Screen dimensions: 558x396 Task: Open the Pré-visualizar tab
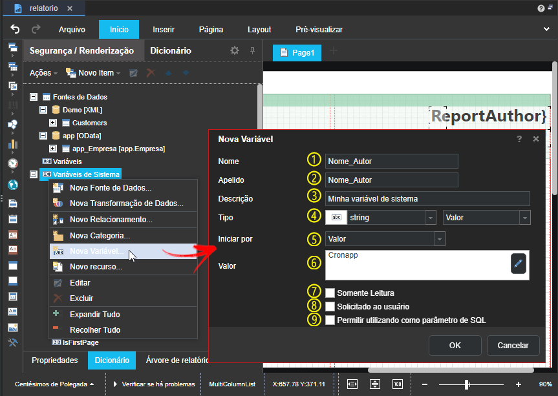[x=319, y=30]
